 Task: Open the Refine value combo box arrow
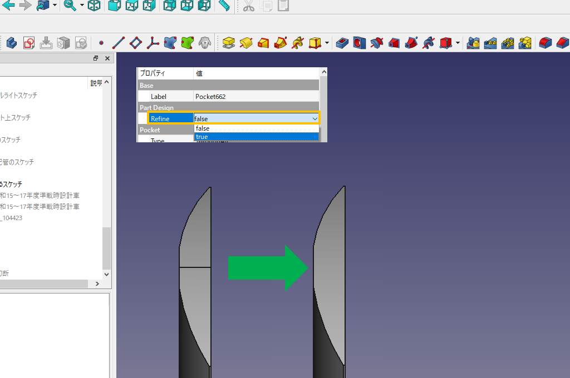315,118
